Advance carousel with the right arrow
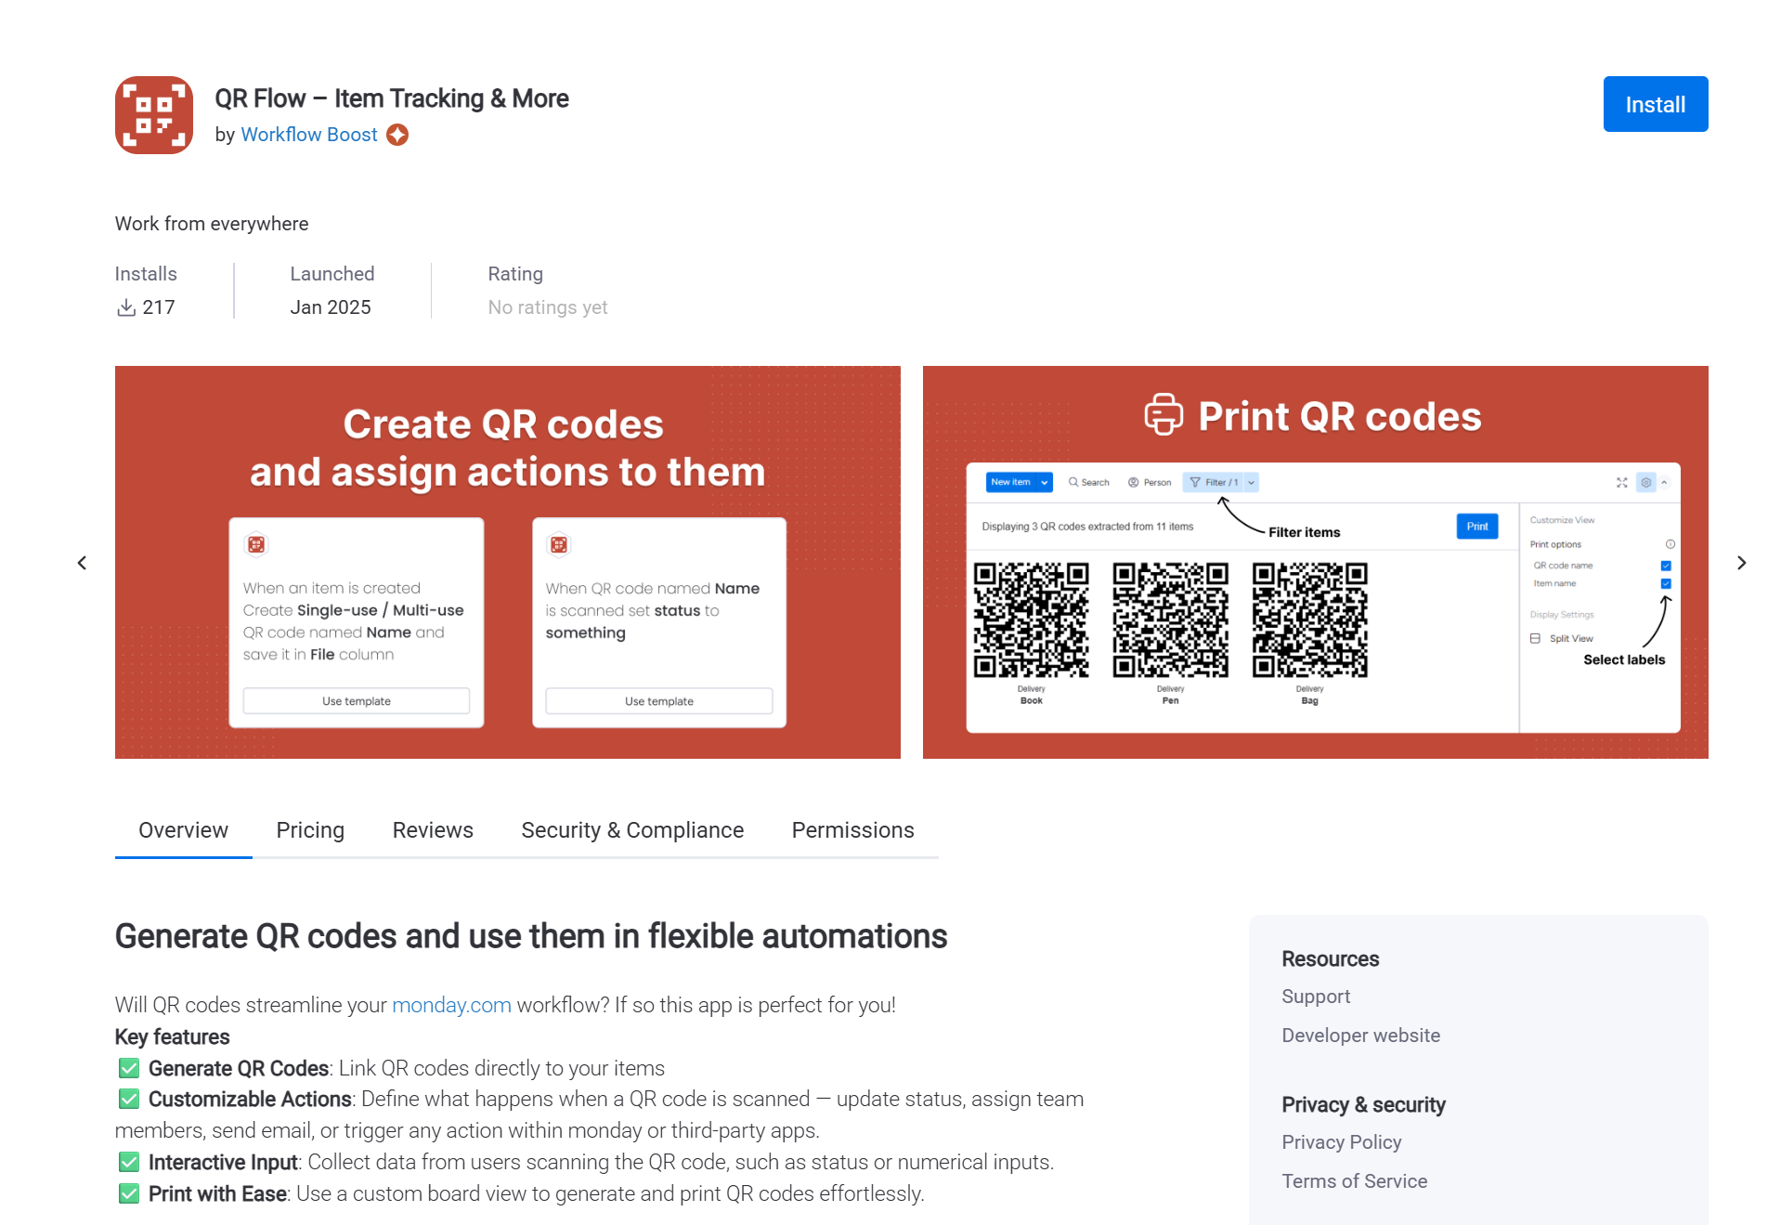Image resolution: width=1781 pixels, height=1225 pixels. point(1741,563)
